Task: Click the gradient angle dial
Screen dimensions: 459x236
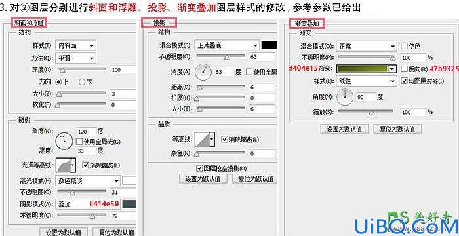Action: pyautogui.click(x=345, y=96)
